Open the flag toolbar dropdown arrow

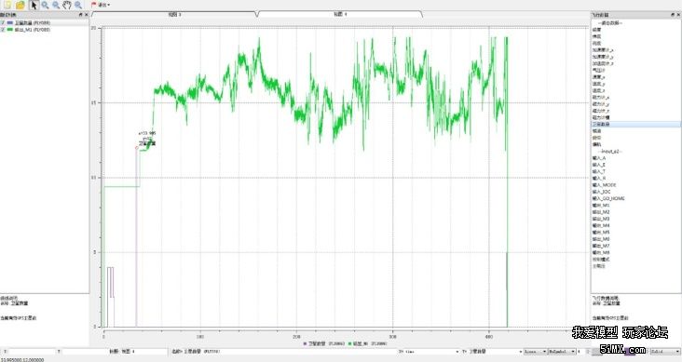108,6
